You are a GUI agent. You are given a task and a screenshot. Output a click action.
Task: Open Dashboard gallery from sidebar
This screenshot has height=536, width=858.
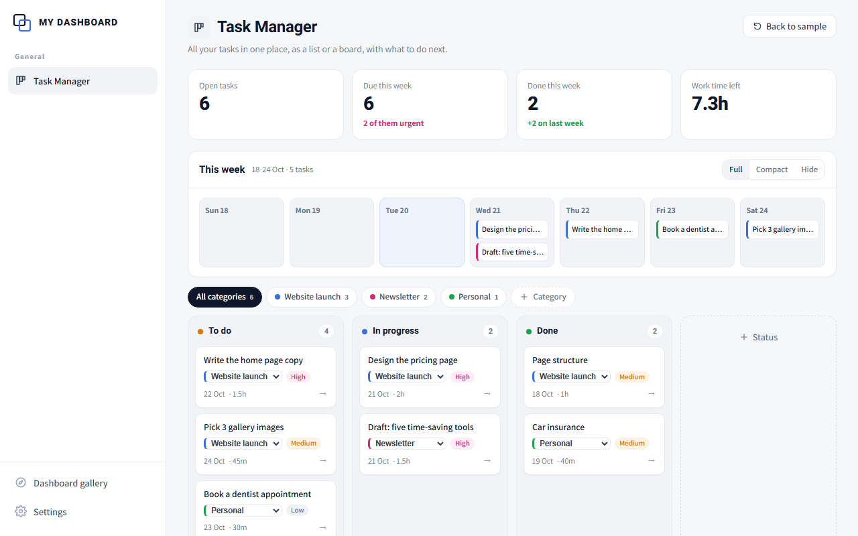pos(82,483)
